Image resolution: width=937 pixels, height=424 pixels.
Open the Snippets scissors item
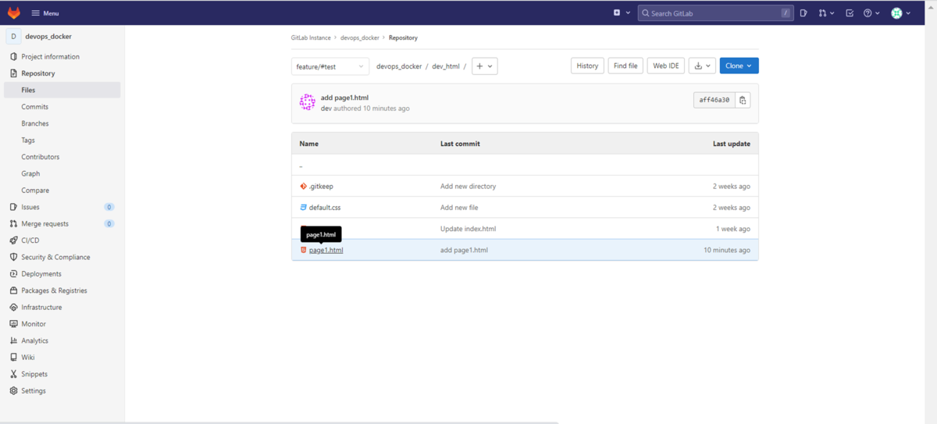(34, 374)
